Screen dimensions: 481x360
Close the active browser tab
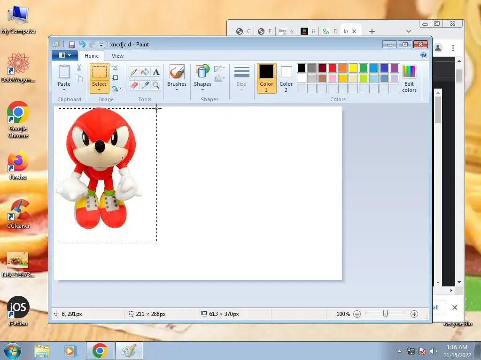354,31
